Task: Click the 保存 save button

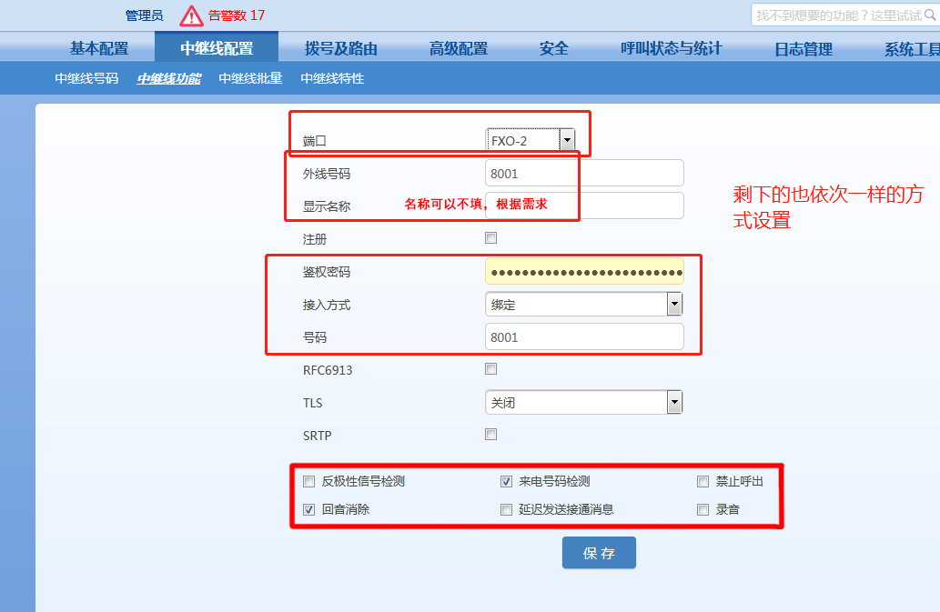Action: click(x=599, y=553)
